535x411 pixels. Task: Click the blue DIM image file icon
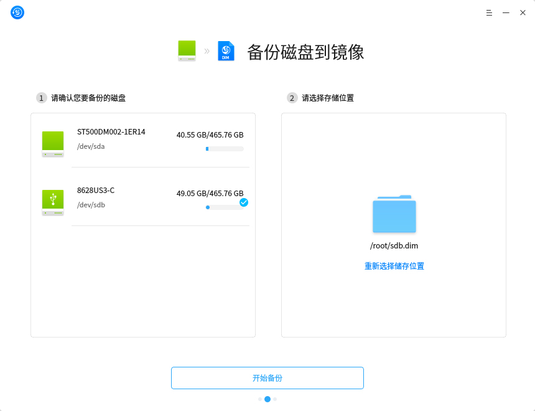click(226, 51)
